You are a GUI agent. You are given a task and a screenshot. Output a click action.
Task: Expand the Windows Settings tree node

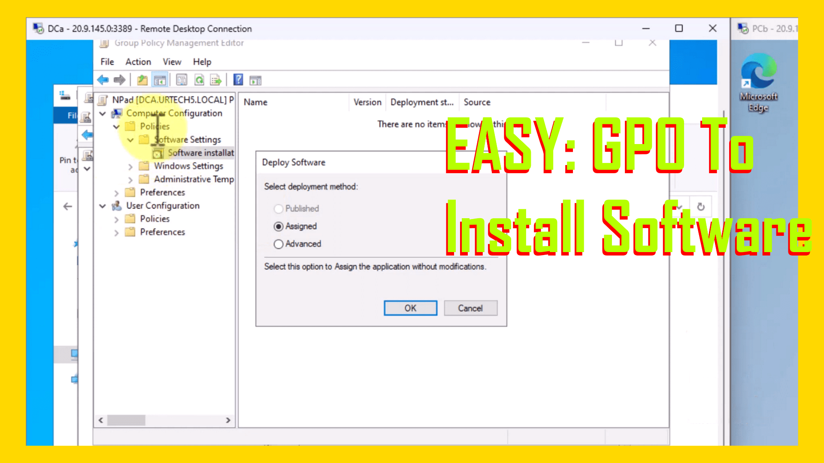pyautogui.click(x=130, y=166)
